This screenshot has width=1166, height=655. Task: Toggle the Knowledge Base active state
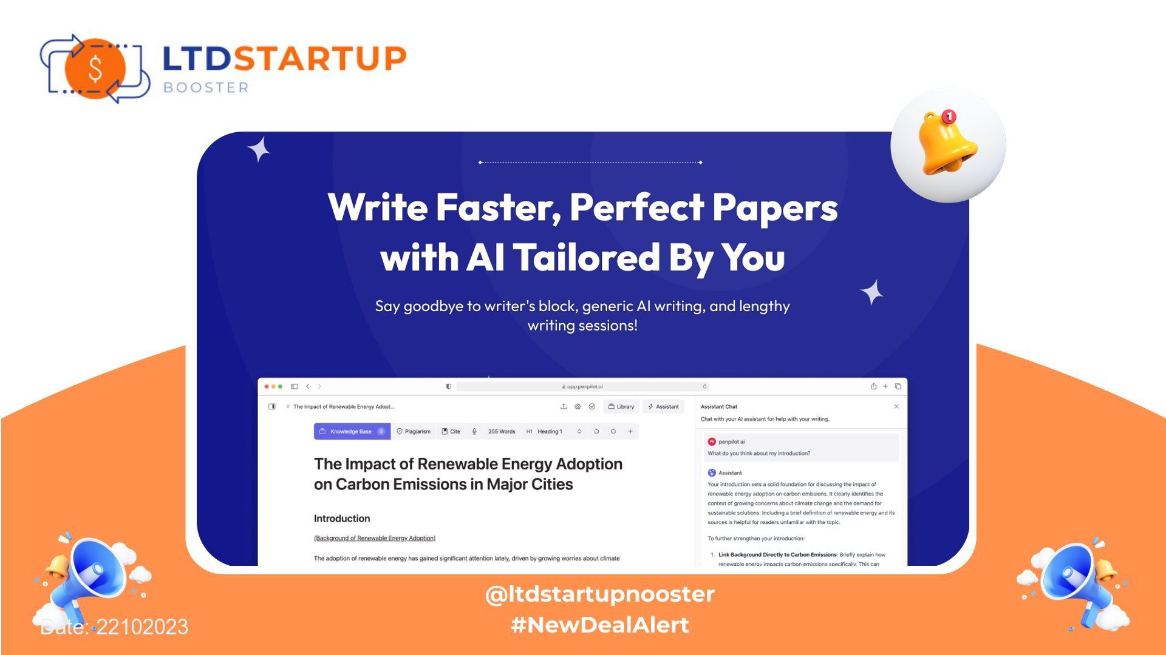[x=350, y=432]
